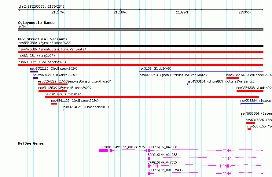Click the small red nsv6337155 bar

(x=249, y=129)
